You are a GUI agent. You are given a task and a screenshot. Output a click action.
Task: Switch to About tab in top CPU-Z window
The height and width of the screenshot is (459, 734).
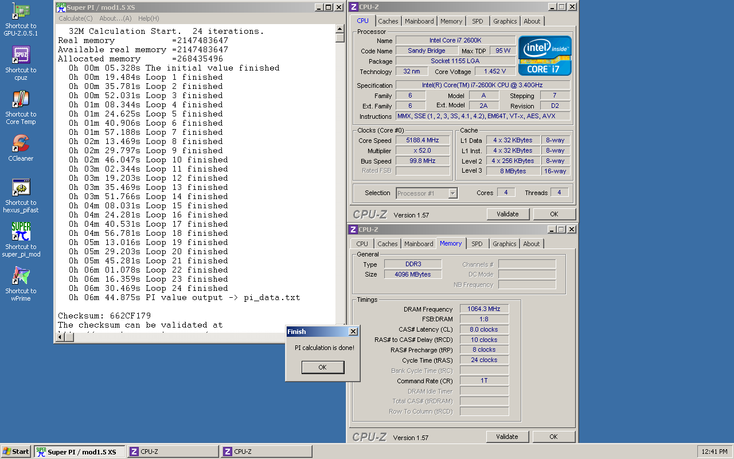click(x=532, y=21)
